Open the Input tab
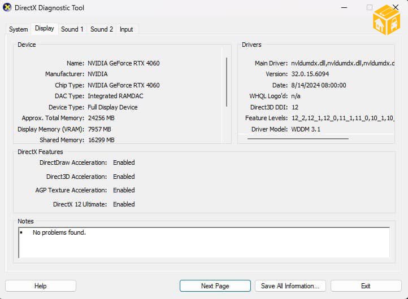 pos(127,29)
